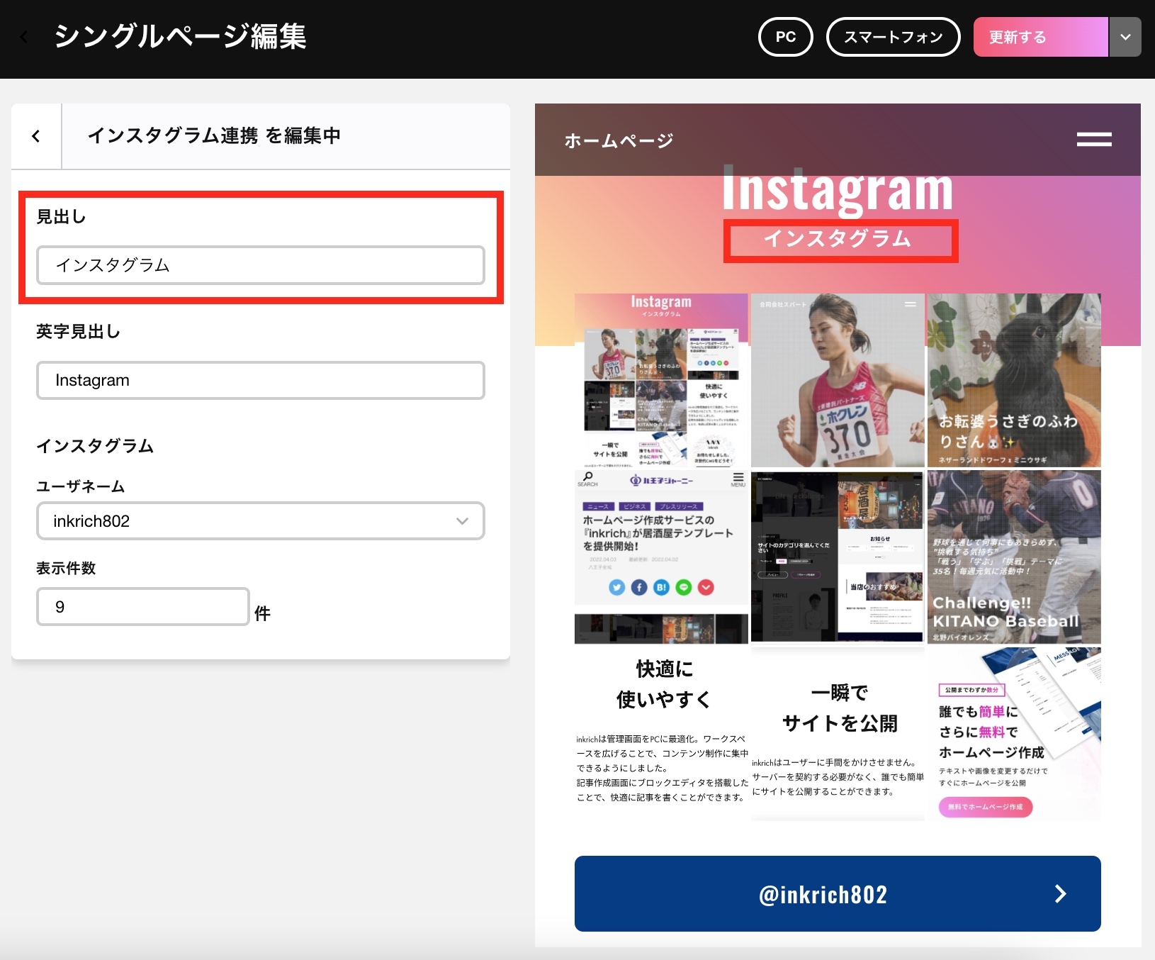Open thumbnail with 快適に使いやすく text
1155x960 pixels.
click(x=661, y=733)
